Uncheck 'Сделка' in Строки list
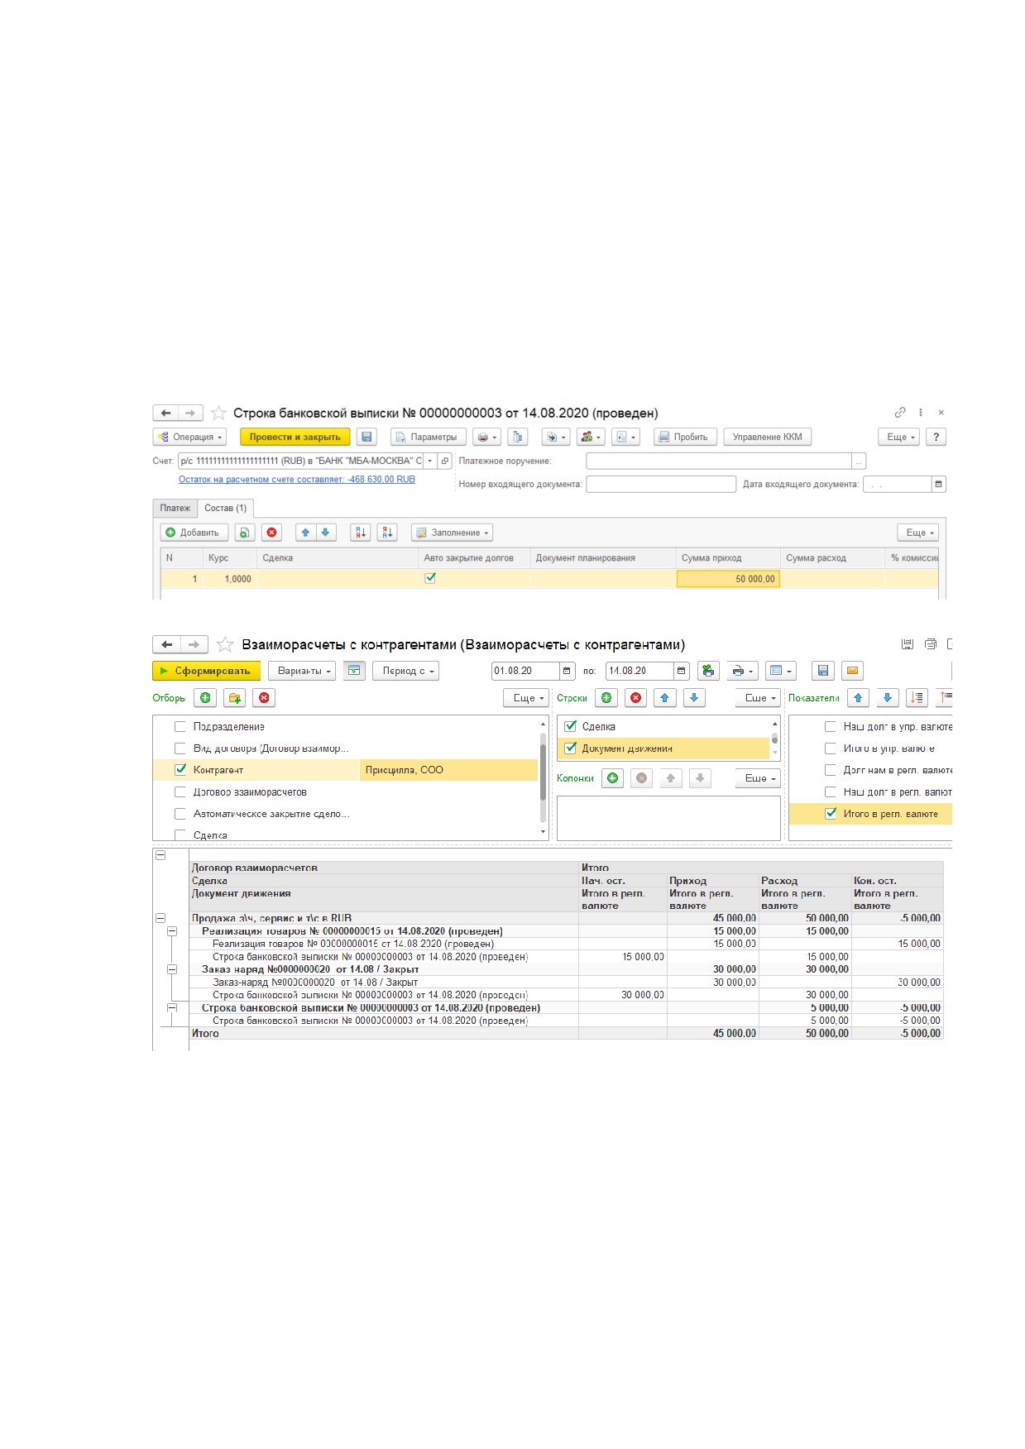This screenshot has width=1025, height=1449. [x=570, y=726]
